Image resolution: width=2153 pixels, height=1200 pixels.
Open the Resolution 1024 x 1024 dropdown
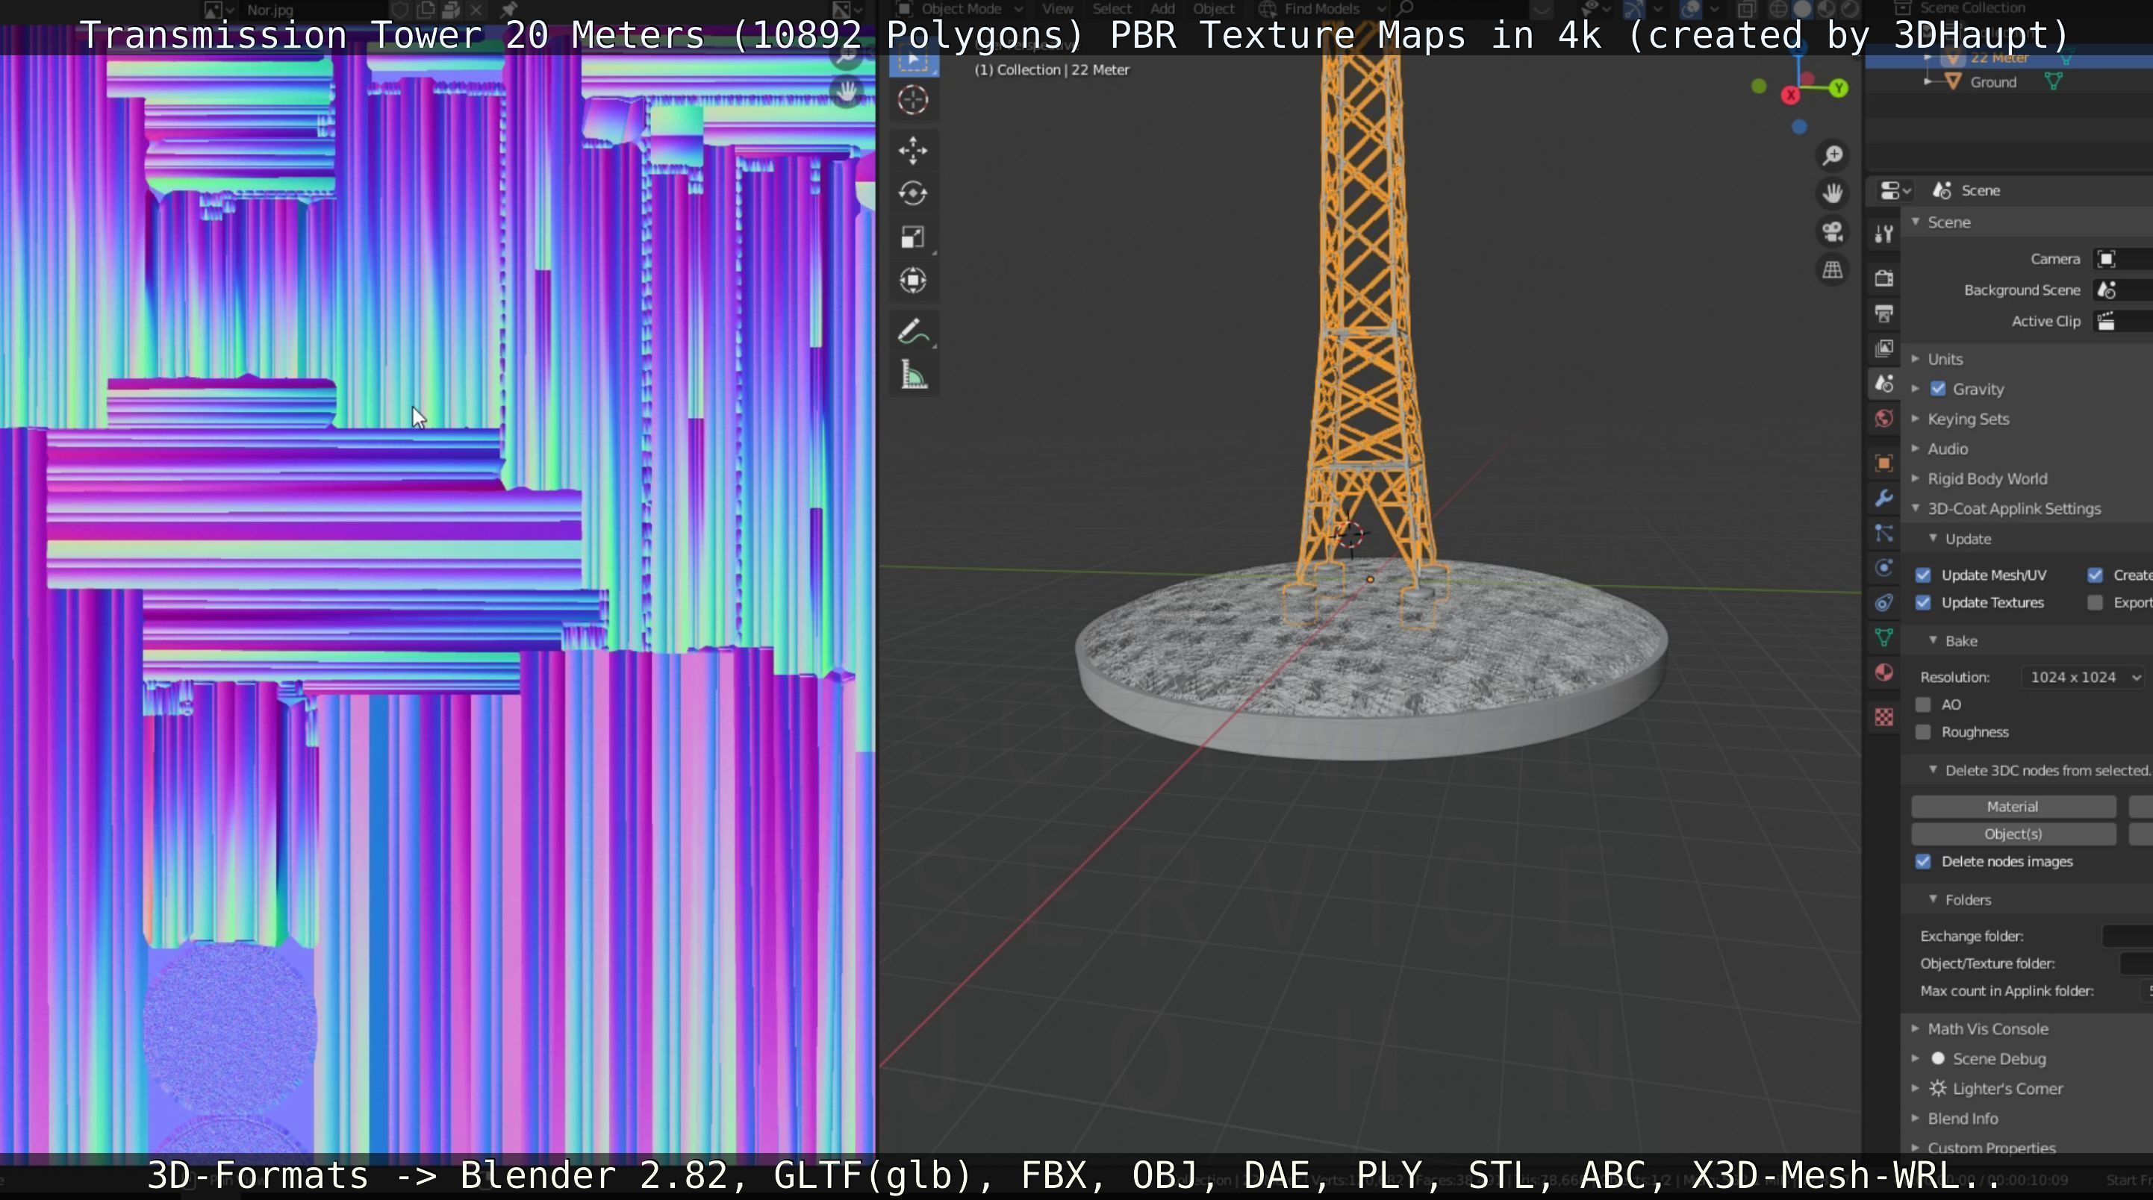[x=2084, y=677]
